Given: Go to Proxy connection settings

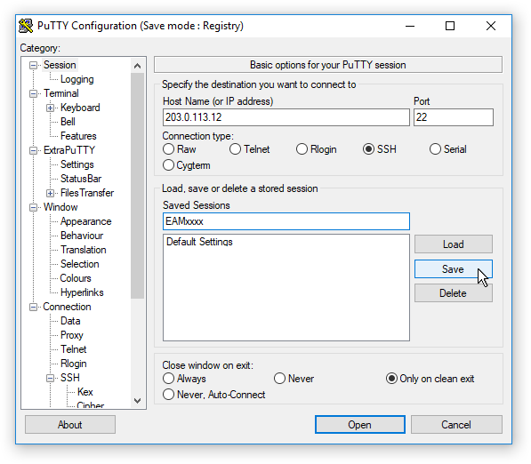Looking at the screenshot, I should point(72,335).
